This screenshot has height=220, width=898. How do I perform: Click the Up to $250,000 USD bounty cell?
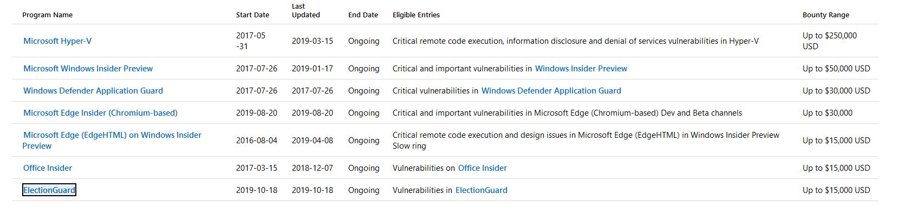click(829, 41)
